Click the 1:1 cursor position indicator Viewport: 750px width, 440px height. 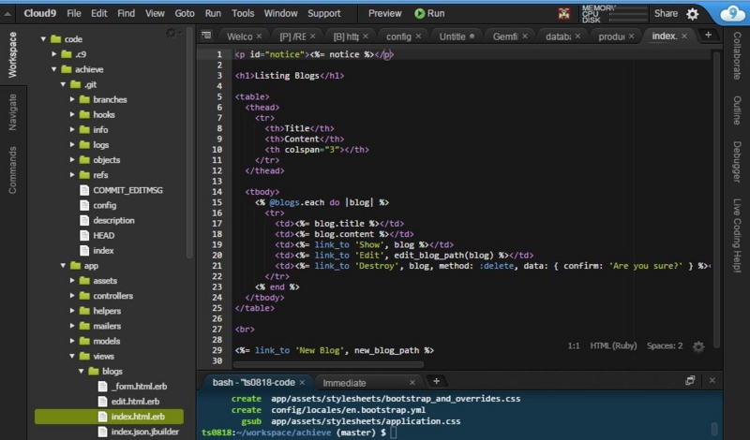point(574,345)
